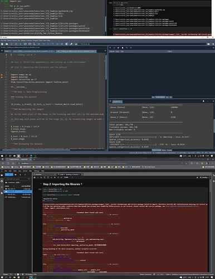Click the Spyder editor vertical scrollbar

click(106, 67)
